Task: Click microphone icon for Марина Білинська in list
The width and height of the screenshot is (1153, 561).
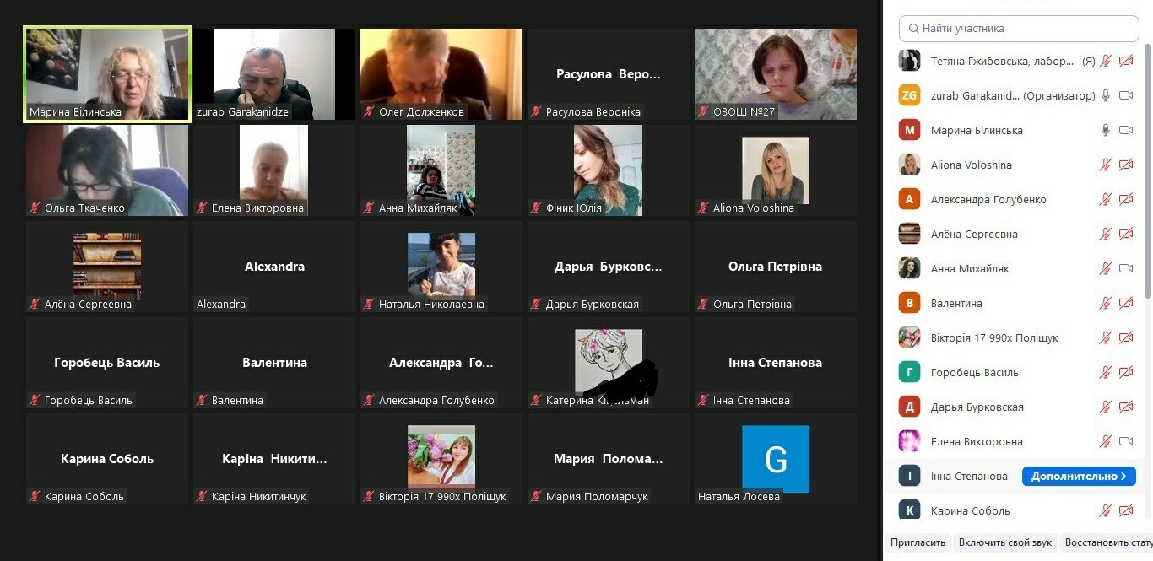Action: click(x=1106, y=130)
